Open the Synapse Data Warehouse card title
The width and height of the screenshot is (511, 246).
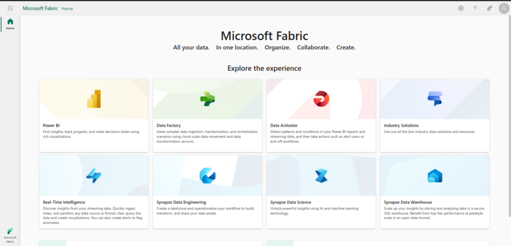(x=408, y=202)
